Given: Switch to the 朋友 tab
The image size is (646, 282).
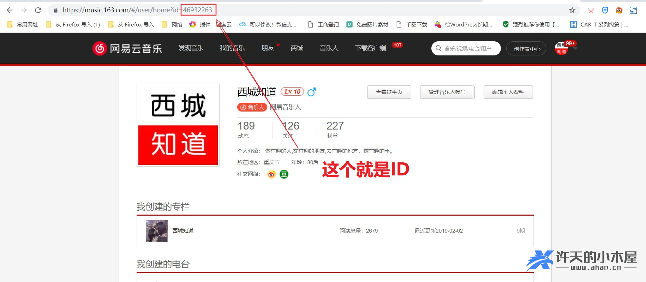Looking at the screenshot, I should (x=268, y=48).
